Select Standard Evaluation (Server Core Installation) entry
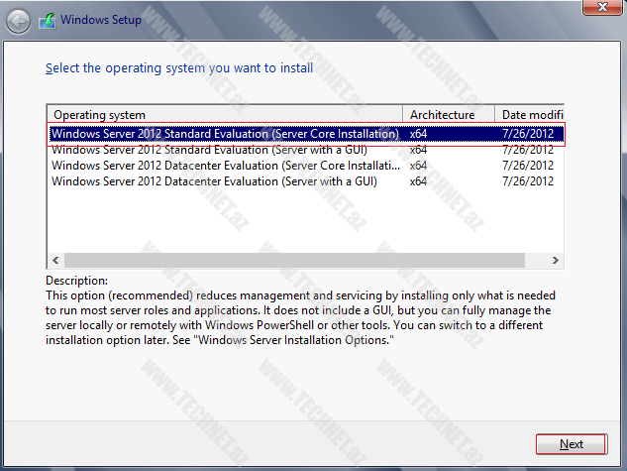 pyautogui.click(x=225, y=134)
